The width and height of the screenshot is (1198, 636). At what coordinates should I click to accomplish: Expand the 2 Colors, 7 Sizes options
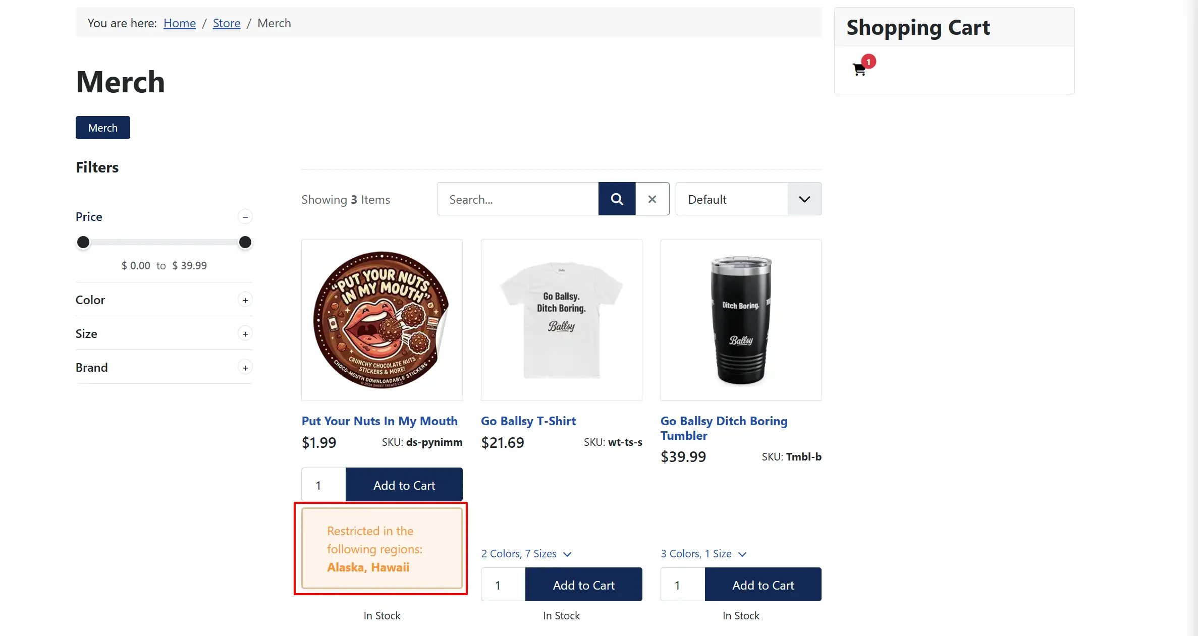click(526, 554)
